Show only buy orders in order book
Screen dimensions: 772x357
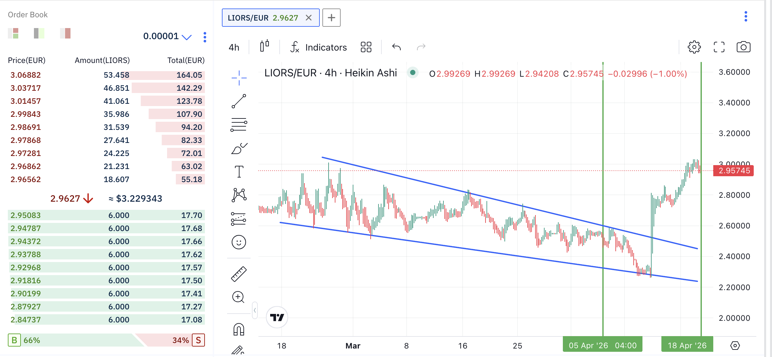[x=39, y=33]
